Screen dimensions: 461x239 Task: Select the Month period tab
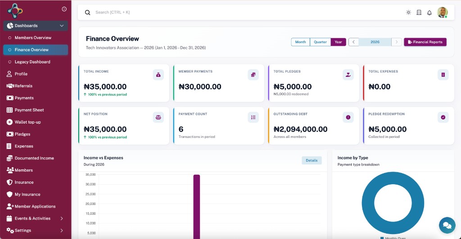tap(300, 42)
